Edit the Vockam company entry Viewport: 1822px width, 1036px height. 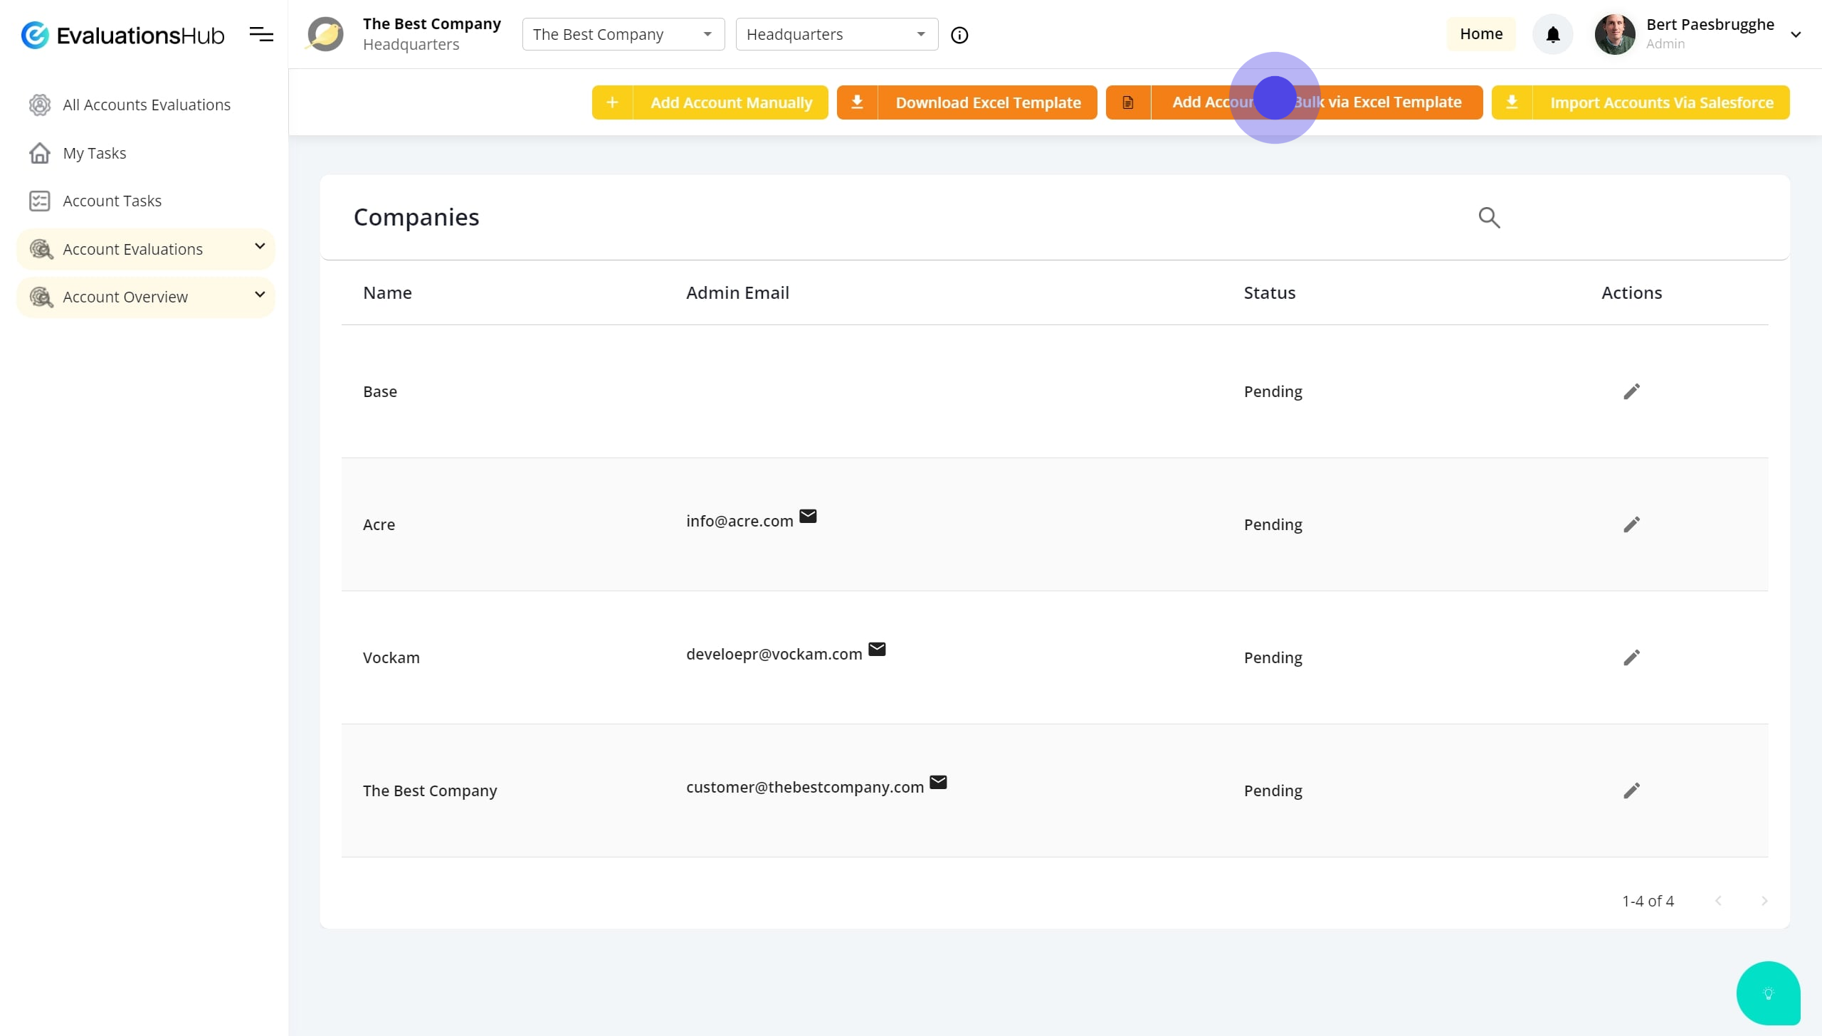click(x=1631, y=657)
